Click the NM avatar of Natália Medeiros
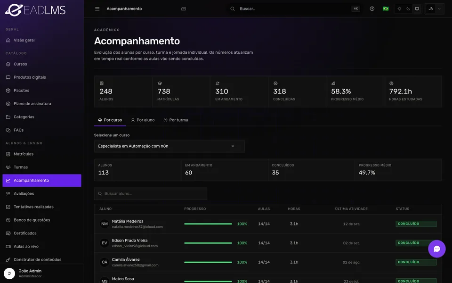This screenshot has height=283, width=452. 105,224
